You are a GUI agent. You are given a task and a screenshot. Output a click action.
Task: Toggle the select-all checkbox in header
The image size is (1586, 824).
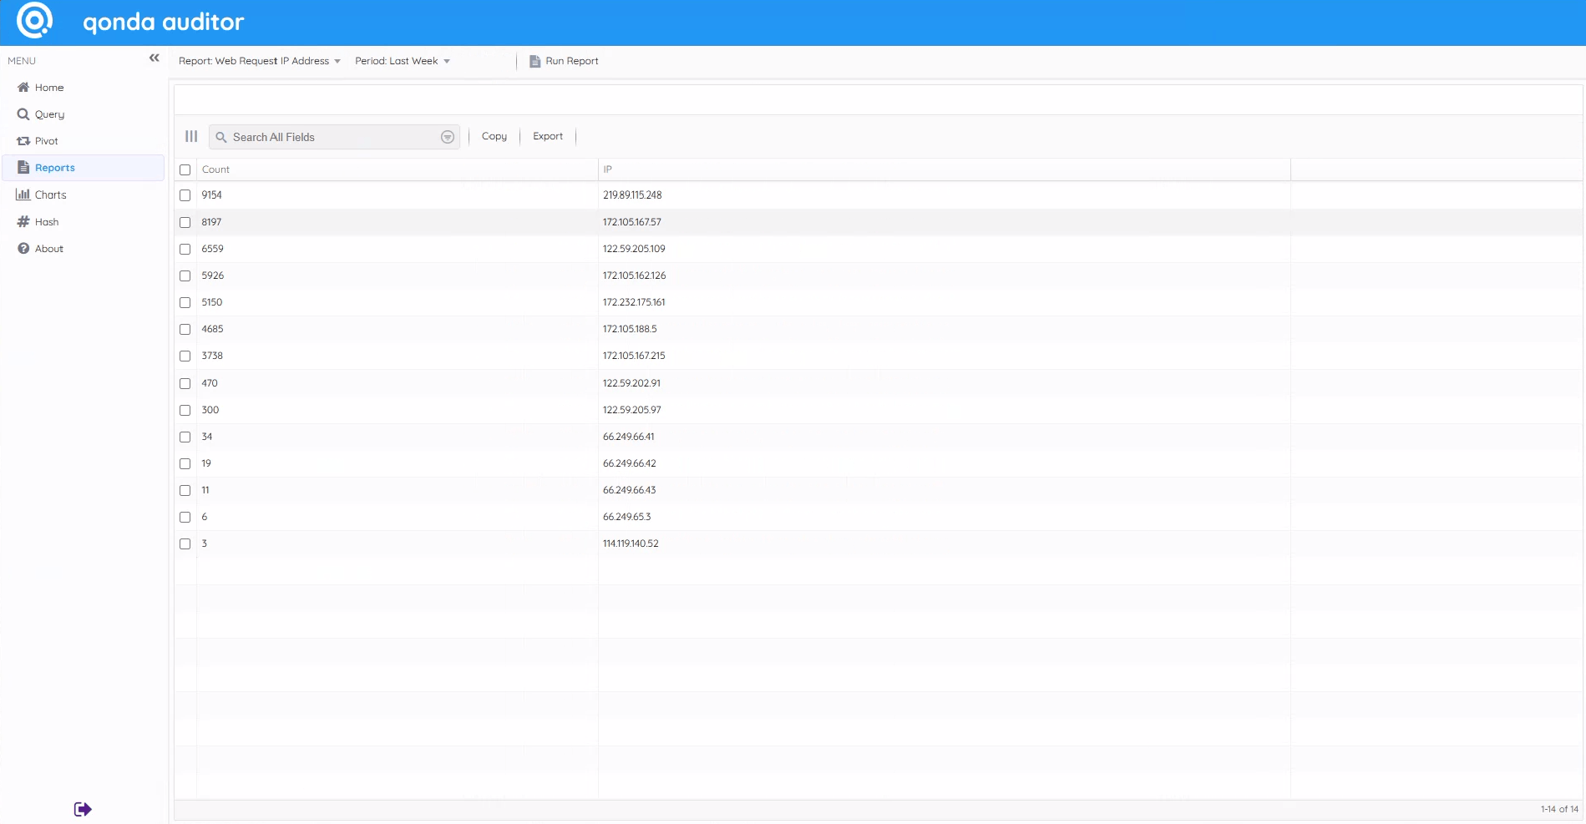click(x=185, y=169)
